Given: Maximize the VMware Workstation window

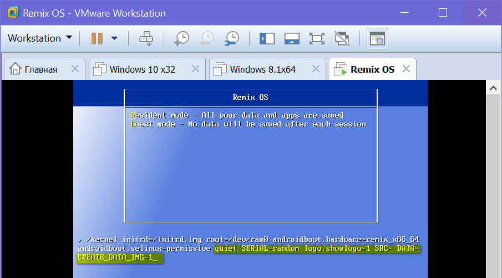Looking at the screenshot, I should [x=443, y=13].
